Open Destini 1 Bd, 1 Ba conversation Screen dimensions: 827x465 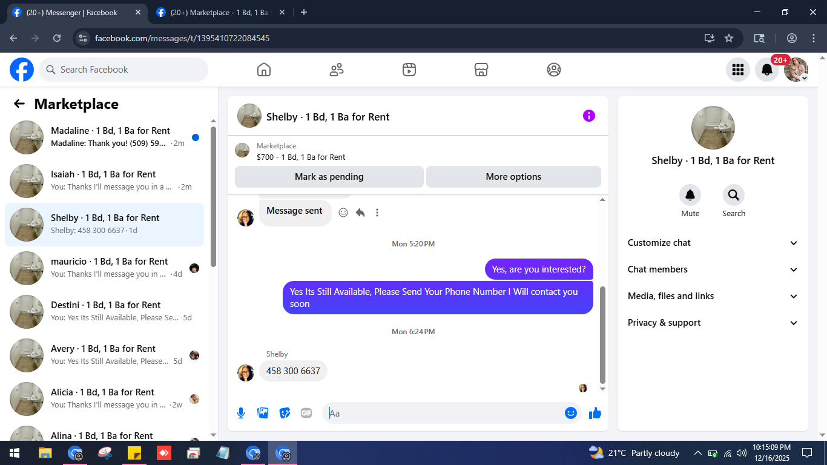(x=104, y=312)
